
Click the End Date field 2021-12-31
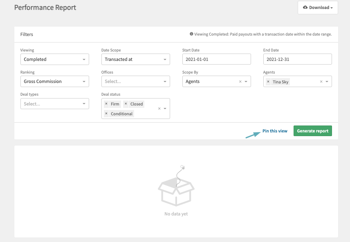pyautogui.click(x=297, y=59)
